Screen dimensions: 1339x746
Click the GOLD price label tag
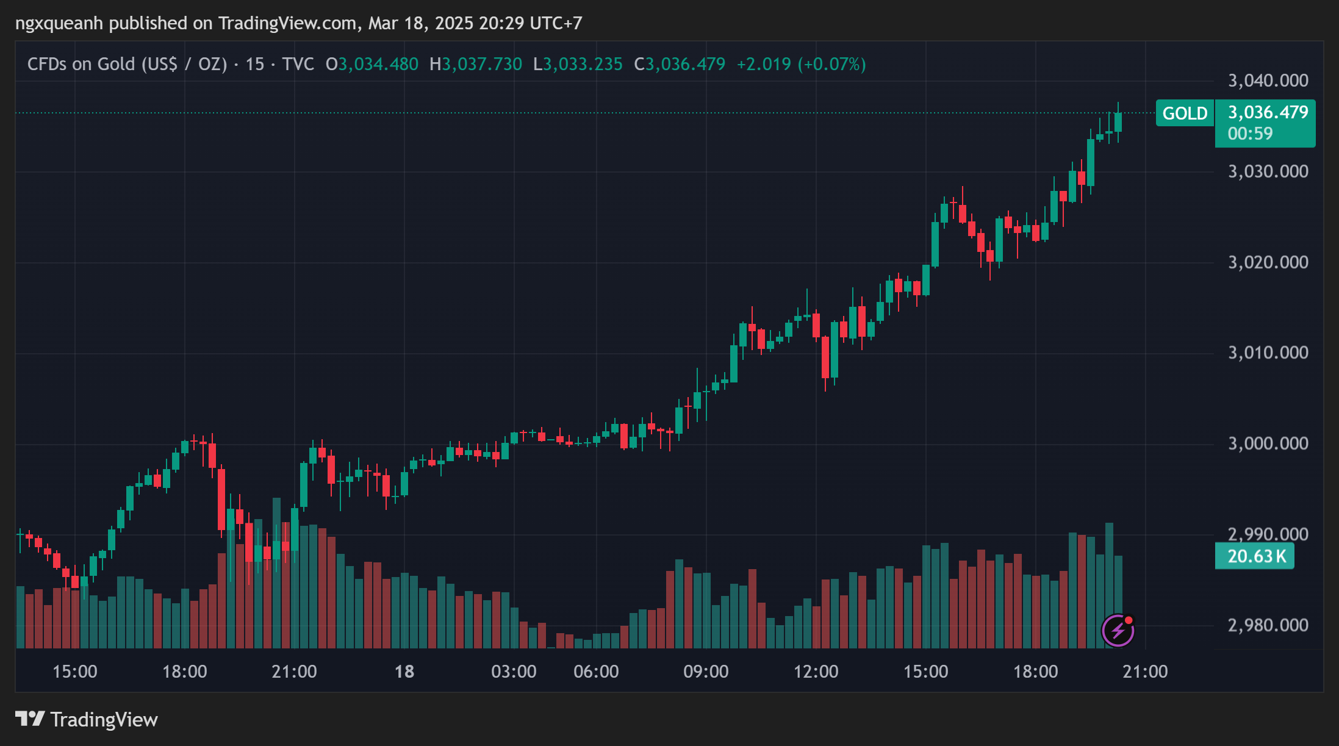(x=1185, y=113)
